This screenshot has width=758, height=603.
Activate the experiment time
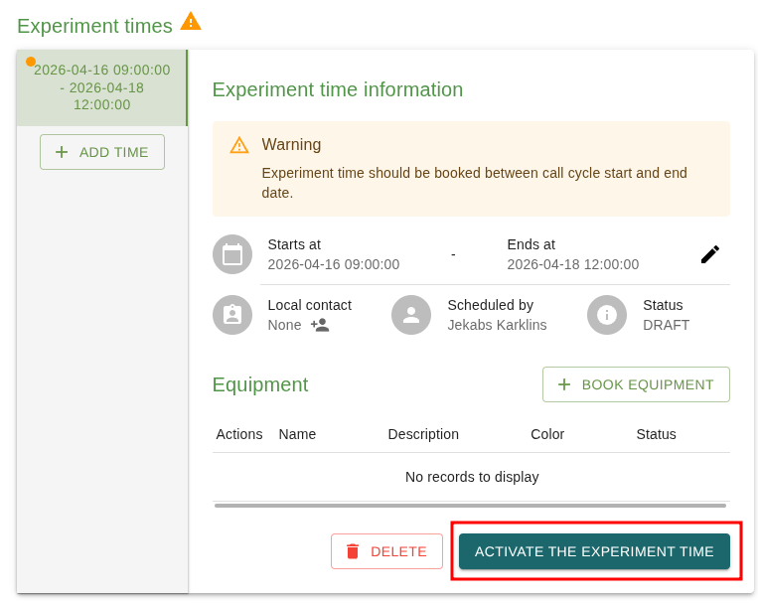[594, 551]
